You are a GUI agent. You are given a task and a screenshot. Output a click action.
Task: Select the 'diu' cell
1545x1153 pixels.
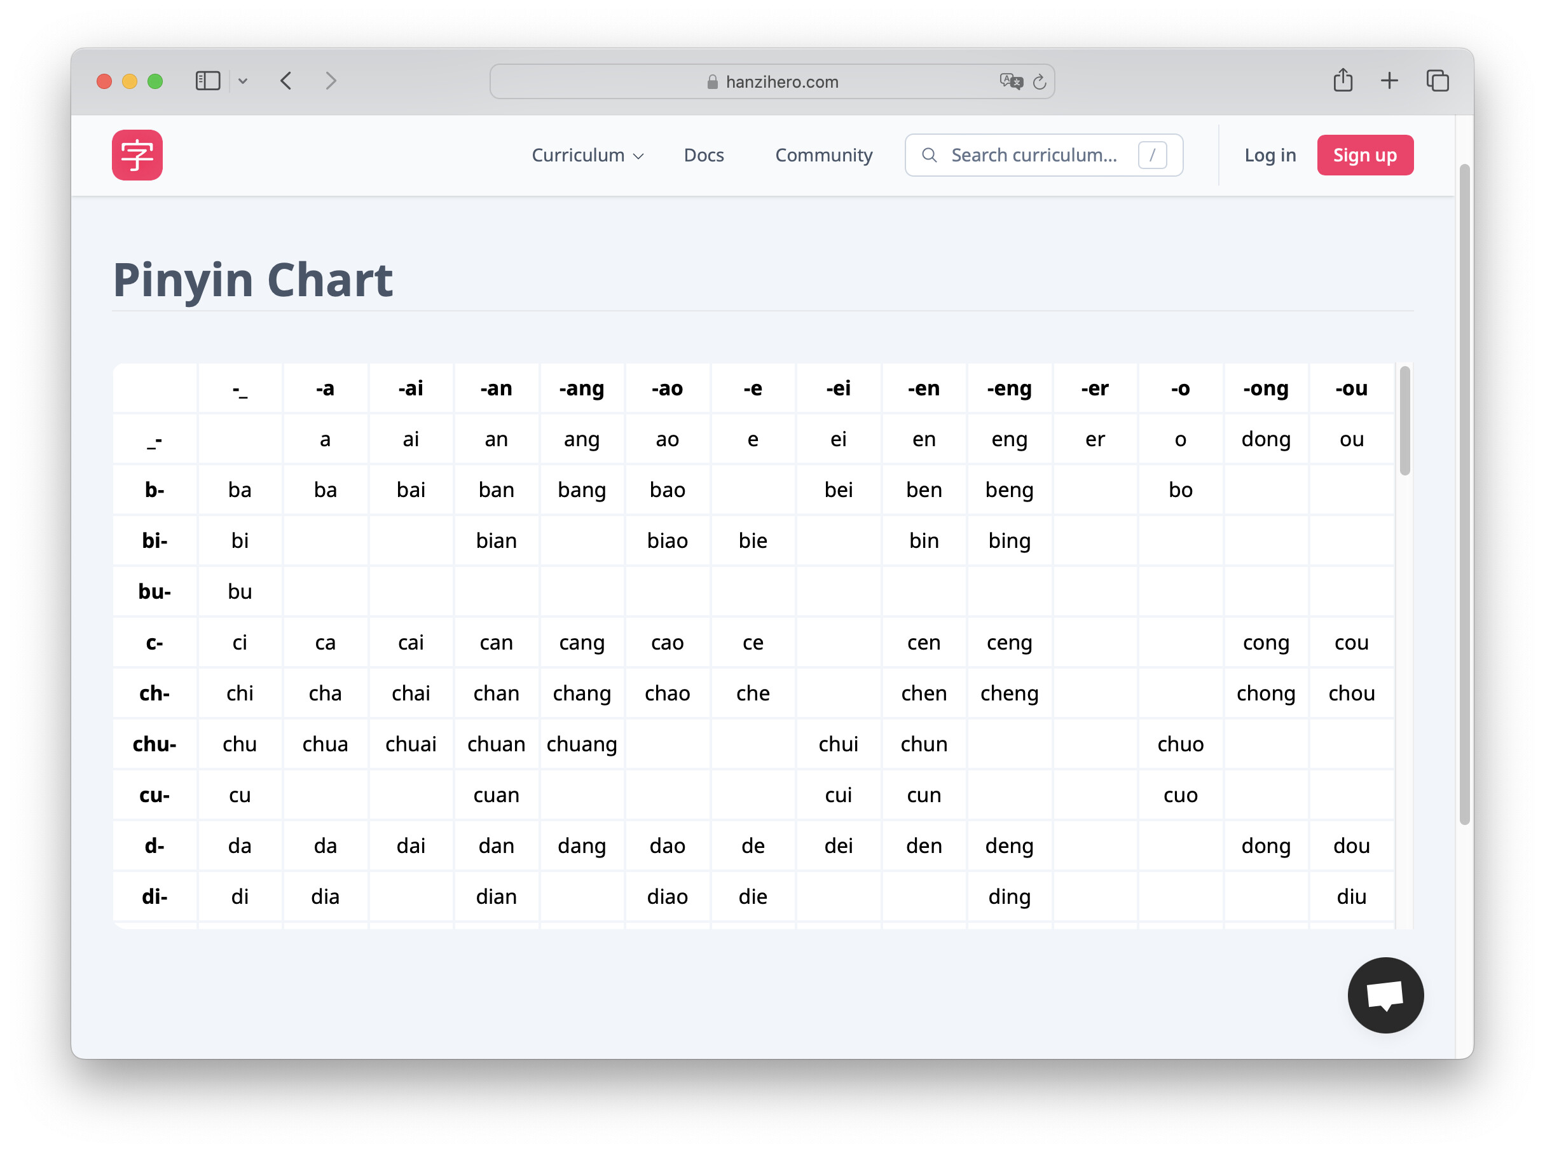pyautogui.click(x=1351, y=896)
